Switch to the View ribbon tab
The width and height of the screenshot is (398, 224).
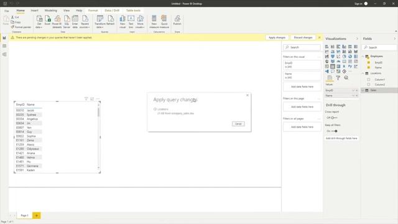(67, 11)
